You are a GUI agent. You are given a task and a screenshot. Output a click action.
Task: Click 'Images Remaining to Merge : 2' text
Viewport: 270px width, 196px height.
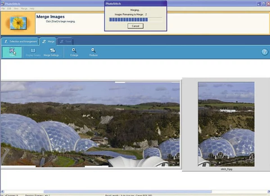coord(130,14)
